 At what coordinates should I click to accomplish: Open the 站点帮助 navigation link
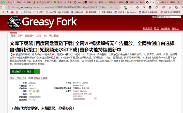(165, 28)
